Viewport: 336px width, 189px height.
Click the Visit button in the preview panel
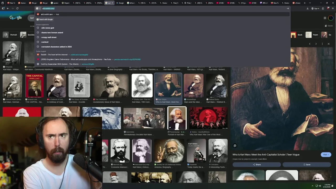click(x=326, y=155)
